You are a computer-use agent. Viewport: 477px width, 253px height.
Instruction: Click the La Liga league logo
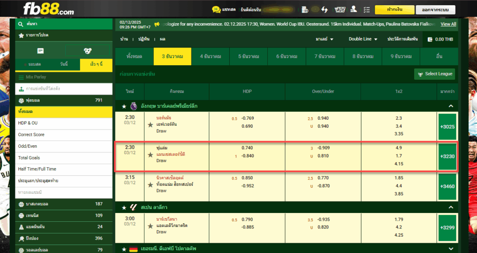134,207
